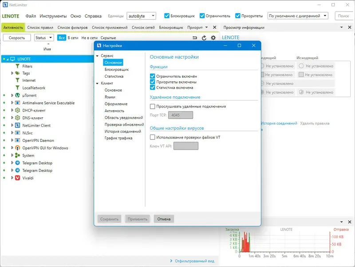Open the По умолчанию с диаграммой dropdown
The height and width of the screenshot is (267, 355).
point(298,16)
